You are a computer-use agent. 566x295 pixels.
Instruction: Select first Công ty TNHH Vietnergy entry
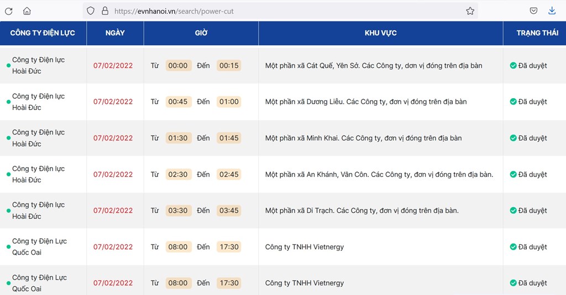pyautogui.click(x=305, y=247)
